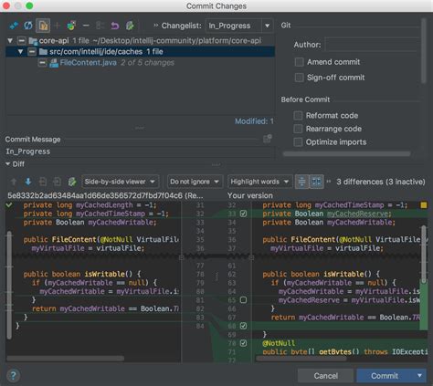This screenshot has width=433, height=386.
Task: Check the Optimize imports option
Action: (x=298, y=142)
